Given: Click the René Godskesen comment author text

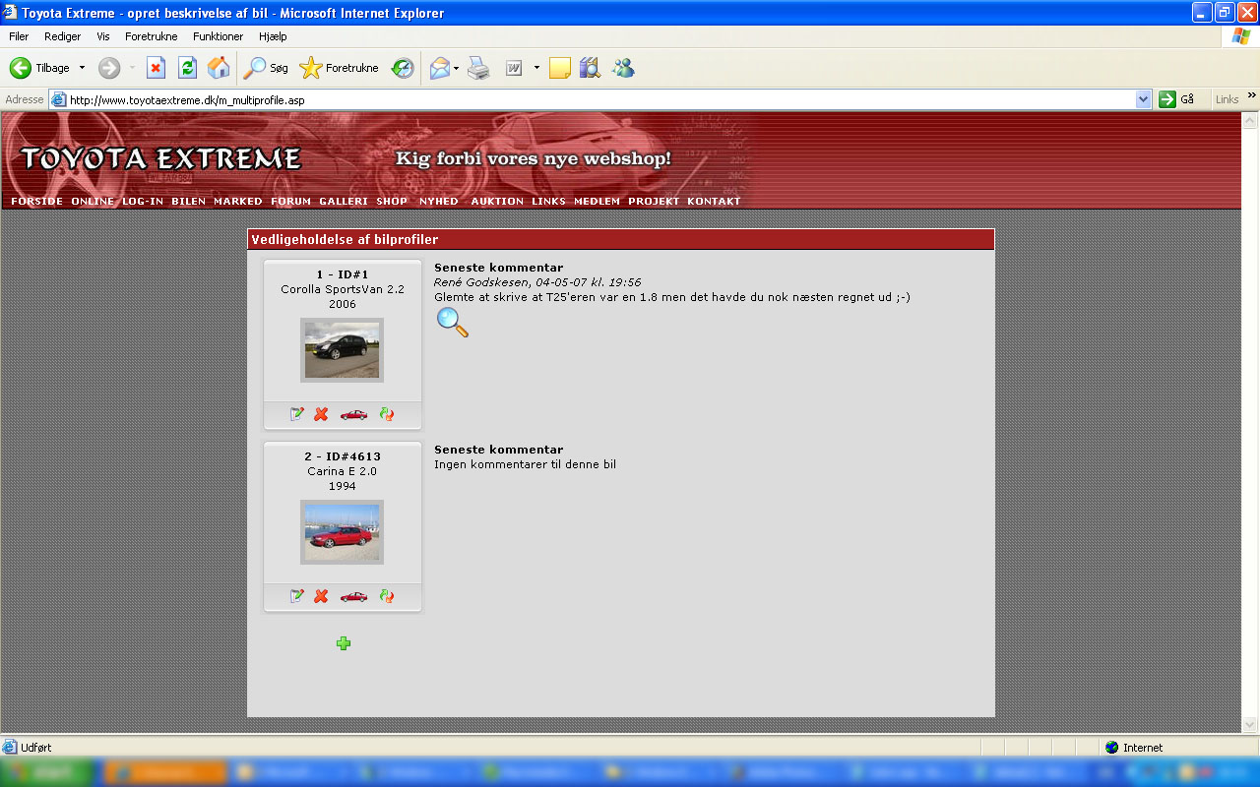Looking at the screenshot, I should pos(481,282).
